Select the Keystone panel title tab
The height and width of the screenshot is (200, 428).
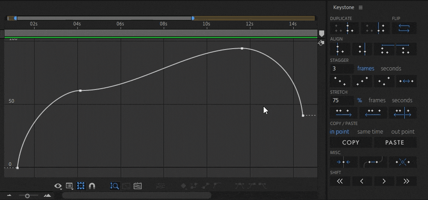pos(344,8)
